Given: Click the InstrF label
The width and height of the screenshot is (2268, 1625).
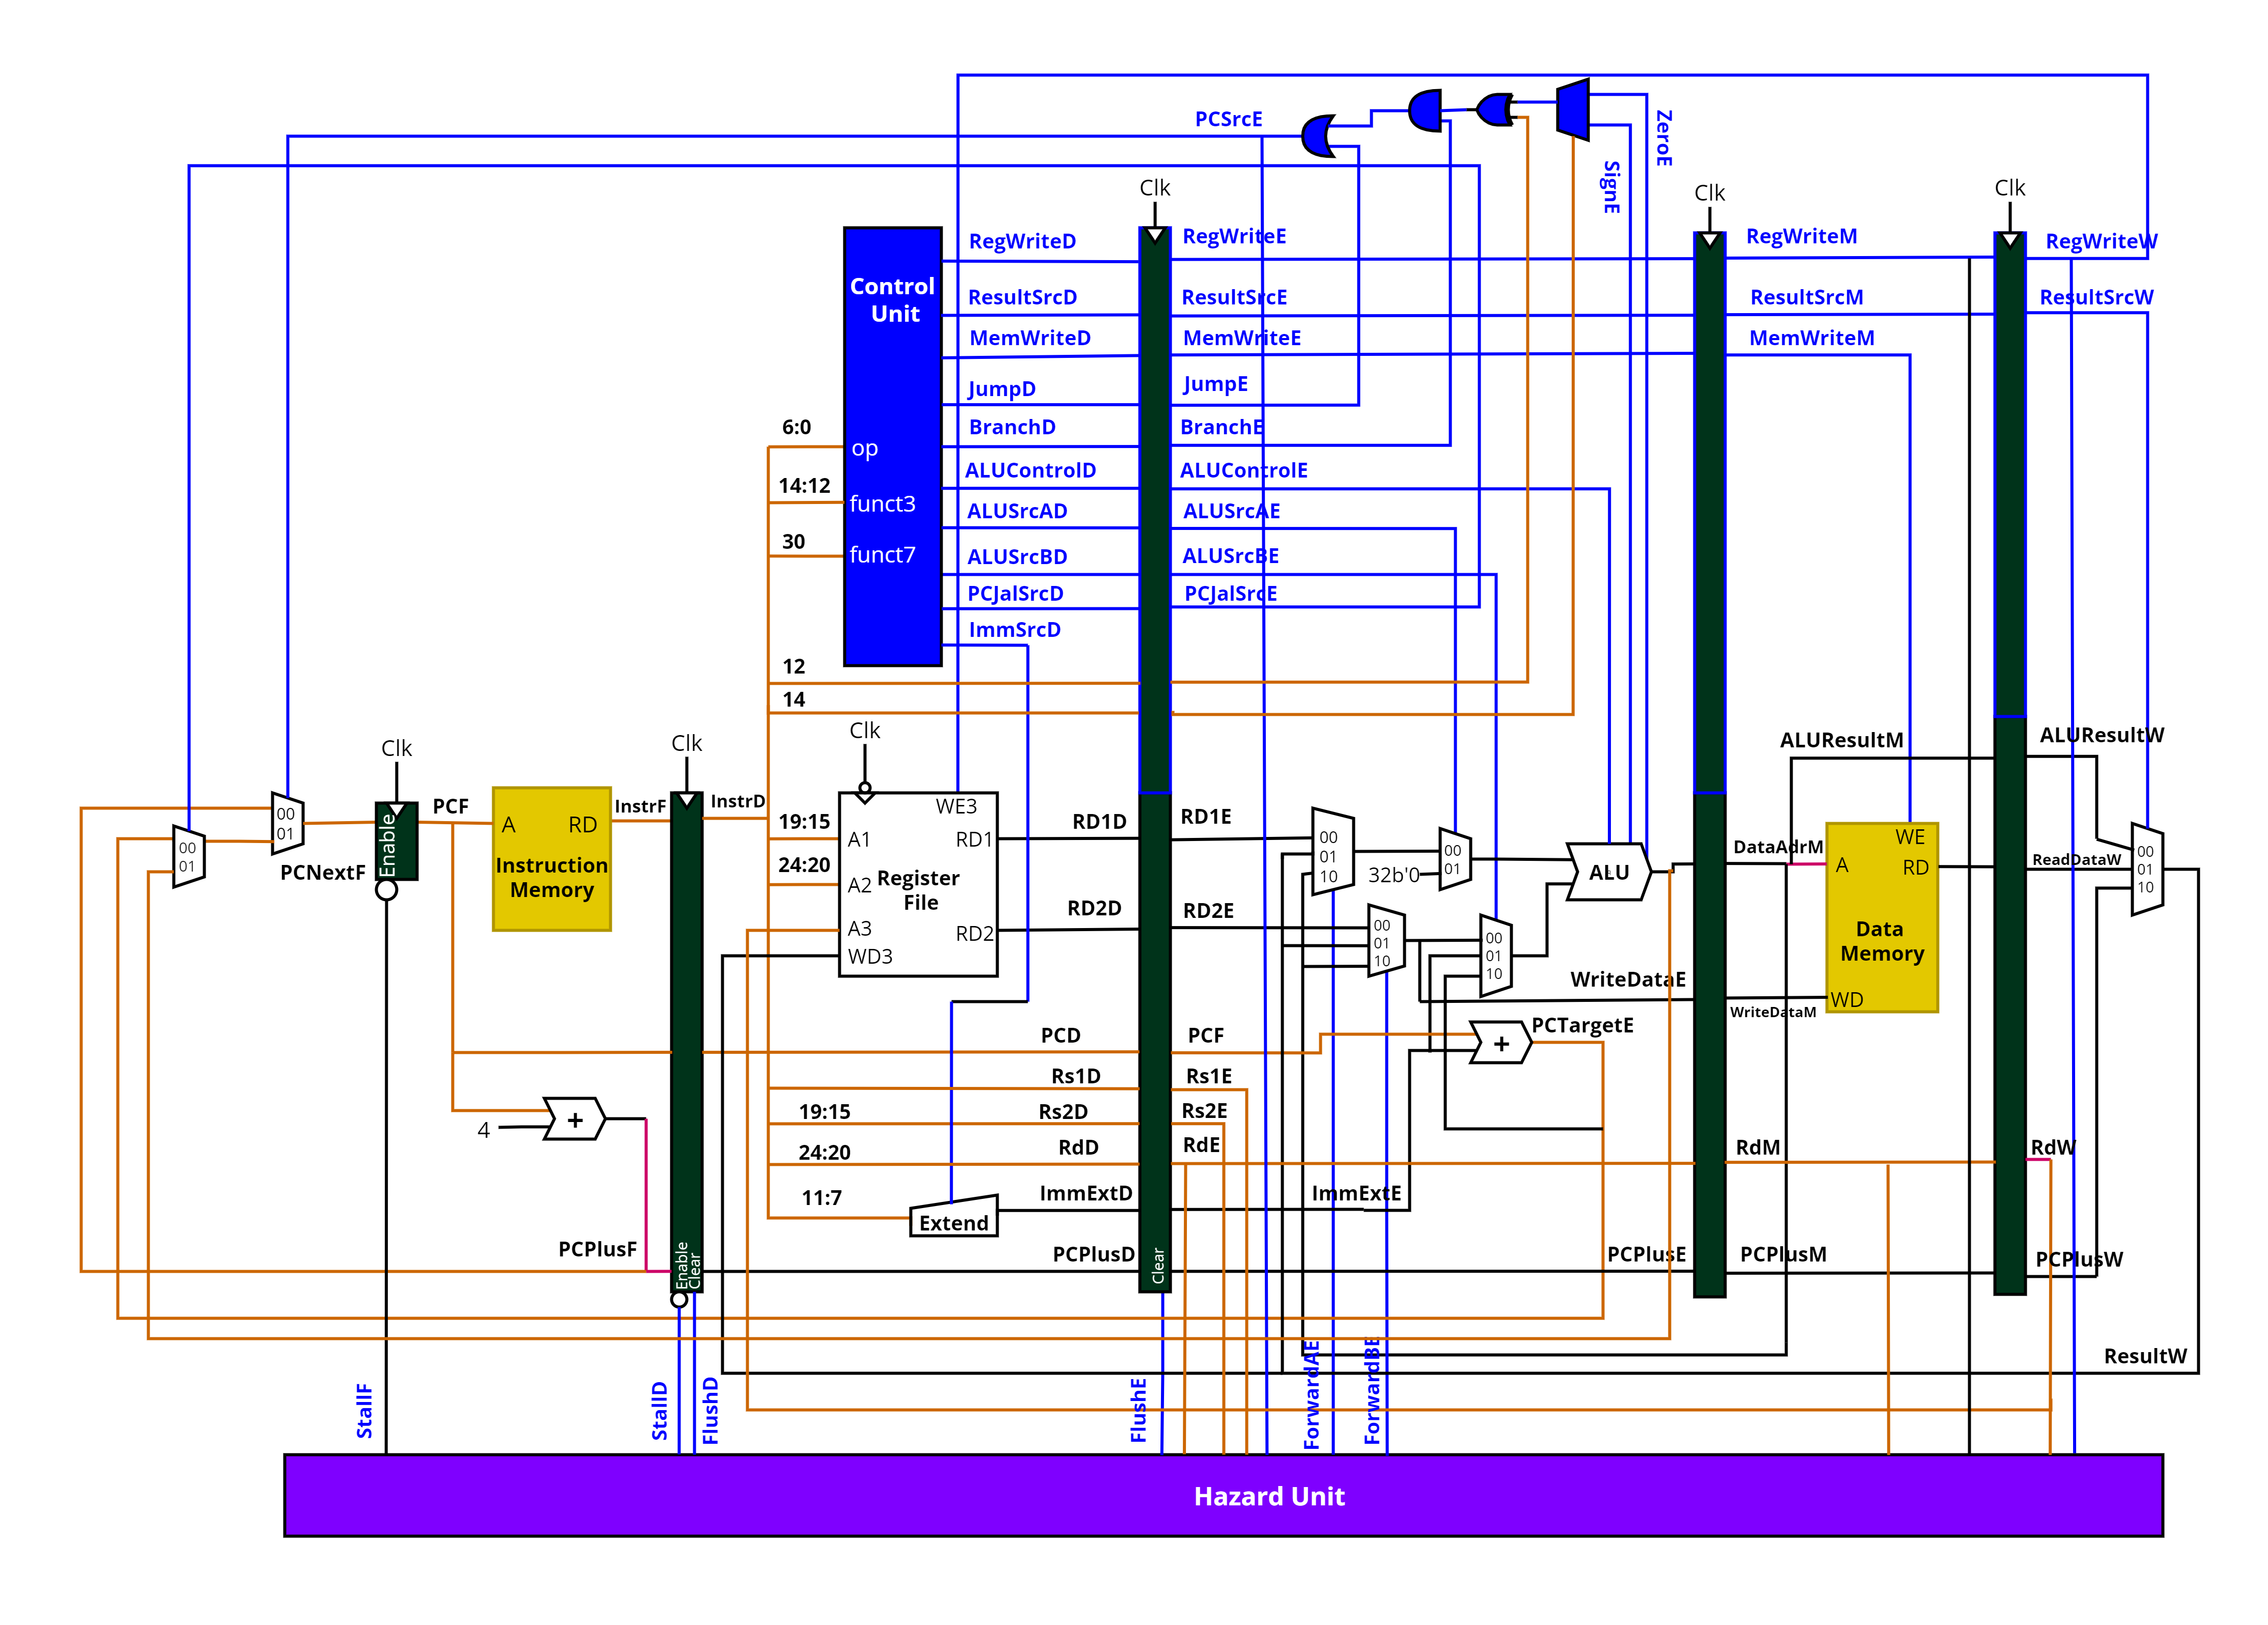Looking at the screenshot, I should click(x=640, y=806).
